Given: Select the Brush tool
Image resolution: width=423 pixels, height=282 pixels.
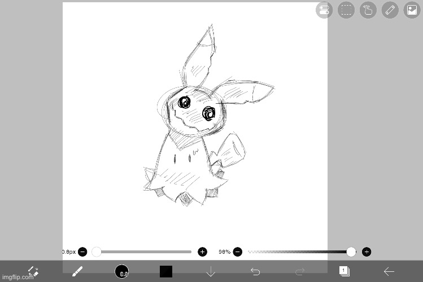Looking at the screenshot, I should click(x=77, y=271).
